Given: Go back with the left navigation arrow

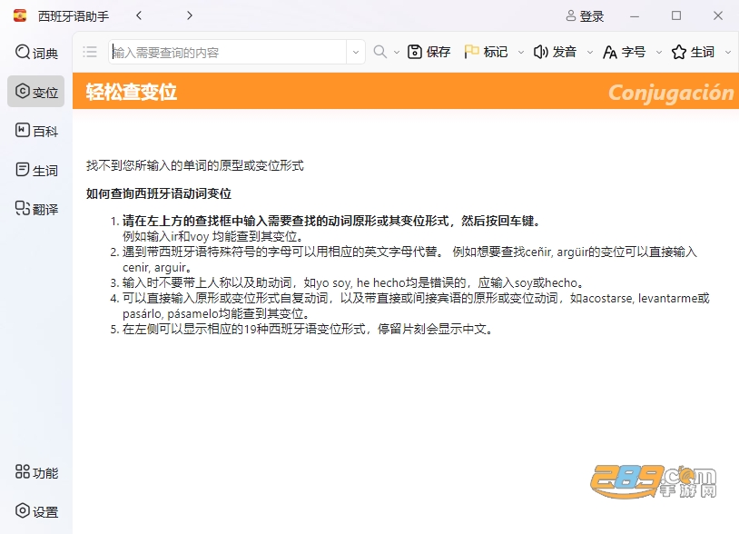Looking at the screenshot, I should 139,15.
